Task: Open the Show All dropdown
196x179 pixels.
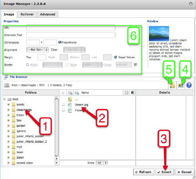Action: coord(102,163)
